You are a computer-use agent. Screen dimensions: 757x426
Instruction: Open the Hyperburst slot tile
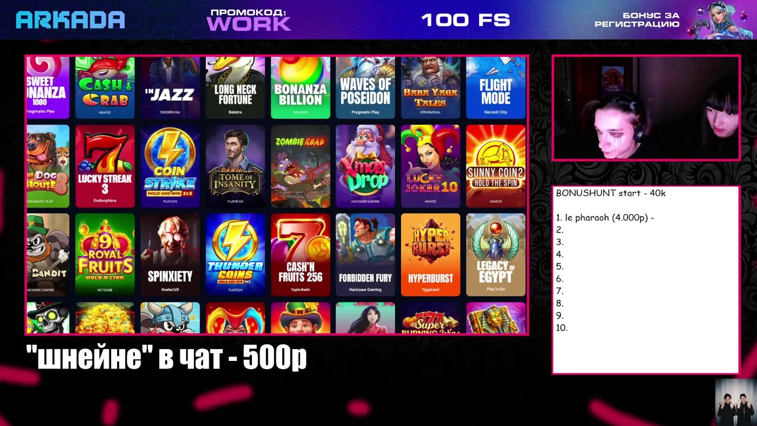click(431, 255)
